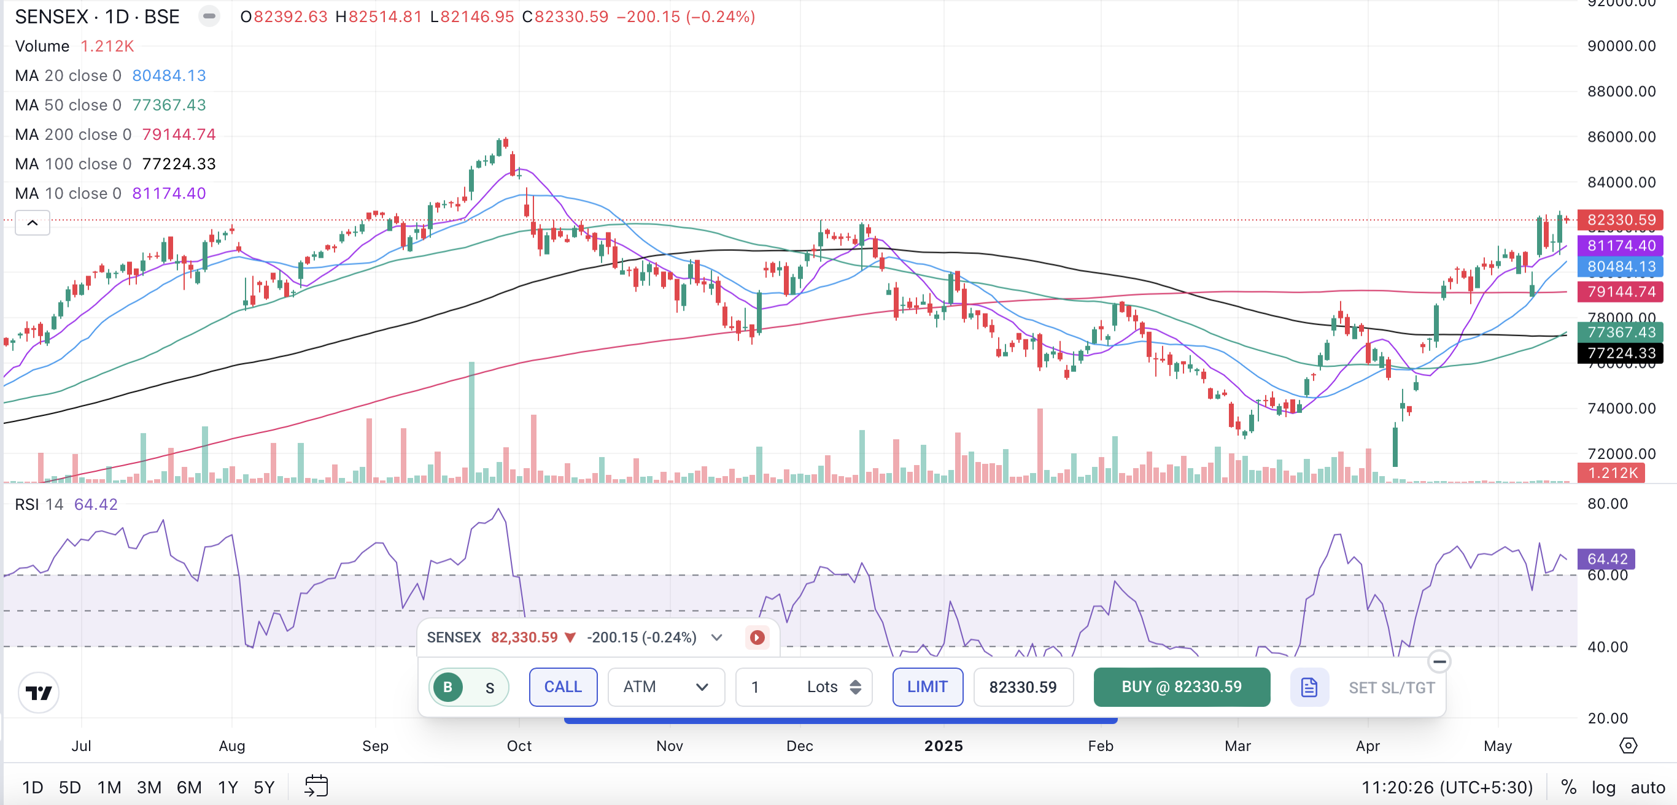Screen dimensions: 1677x805
Task: Click the 2025 year label on time axis
Action: point(943,745)
